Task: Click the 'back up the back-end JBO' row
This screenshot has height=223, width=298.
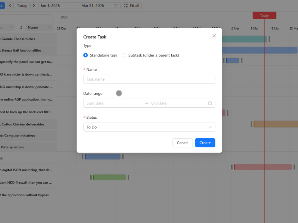Action: coord(28,112)
